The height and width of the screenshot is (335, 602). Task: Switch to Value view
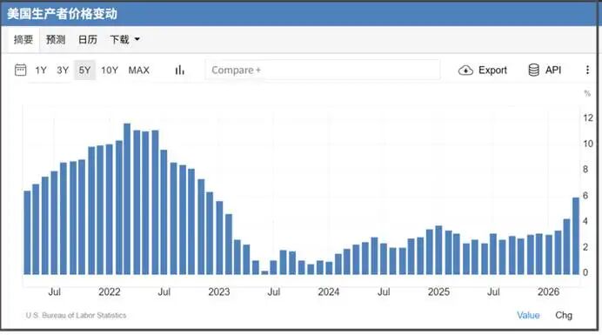point(528,315)
